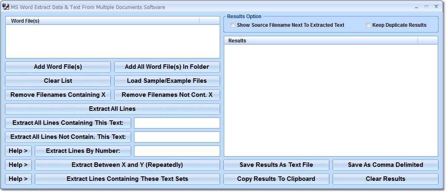Image resolution: width=446 pixels, height=192 pixels.
Task: Click Extract All Lines button
Action: coord(113,109)
